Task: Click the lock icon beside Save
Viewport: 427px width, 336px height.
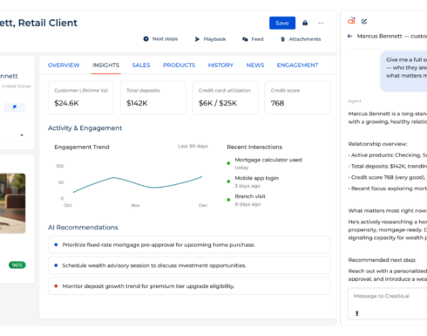Action: point(305,23)
